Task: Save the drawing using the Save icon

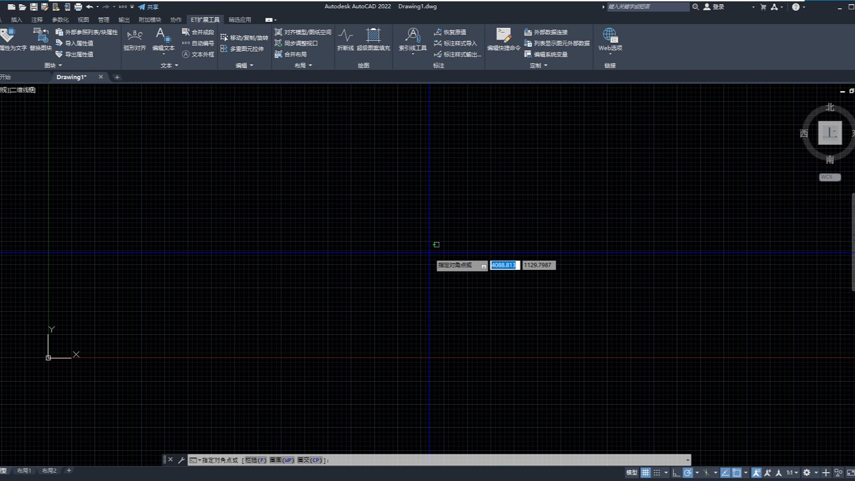Action: (34, 7)
